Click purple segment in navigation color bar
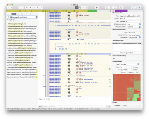 tap(121, 11)
